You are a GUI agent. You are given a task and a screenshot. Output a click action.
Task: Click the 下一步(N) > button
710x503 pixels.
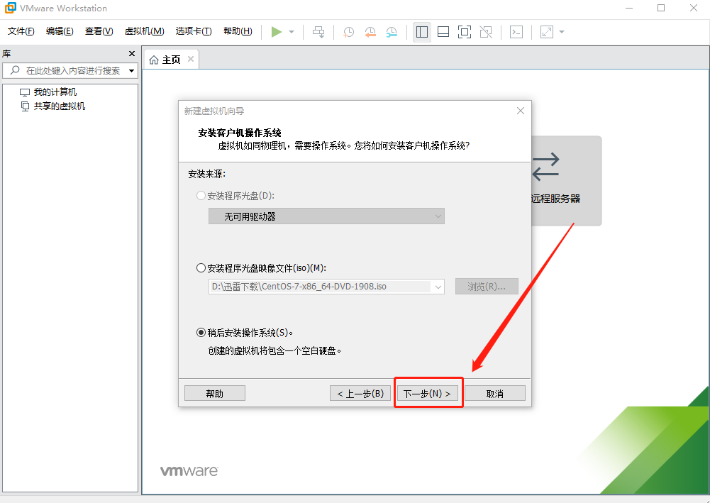(428, 394)
